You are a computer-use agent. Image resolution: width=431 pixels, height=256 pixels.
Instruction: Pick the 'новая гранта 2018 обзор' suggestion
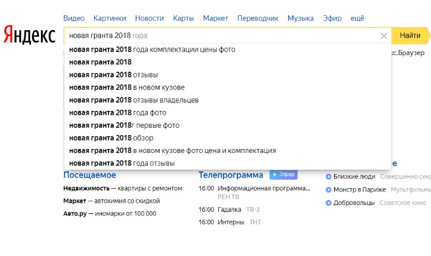point(228,138)
